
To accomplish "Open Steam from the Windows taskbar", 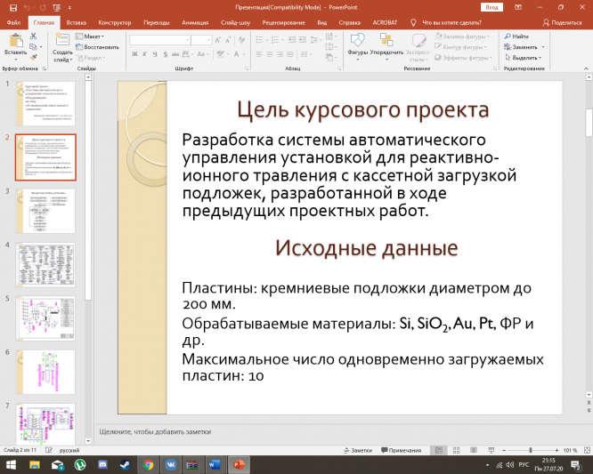I will click(x=126, y=464).
